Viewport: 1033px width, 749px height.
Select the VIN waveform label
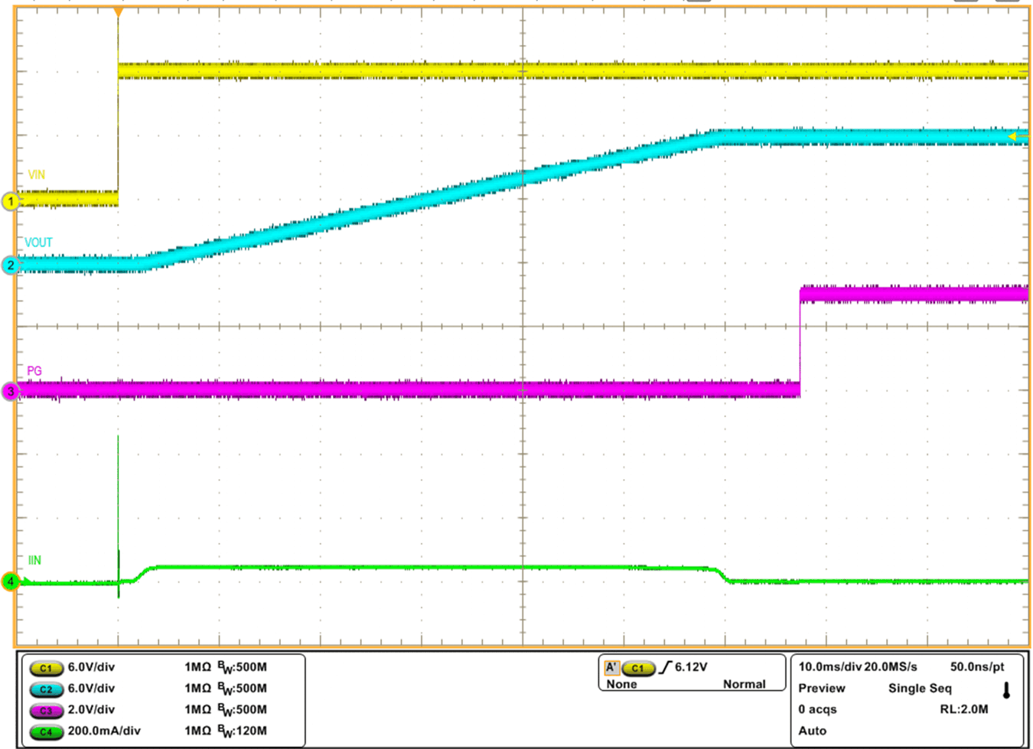pyautogui.click(x=35, y=173)
